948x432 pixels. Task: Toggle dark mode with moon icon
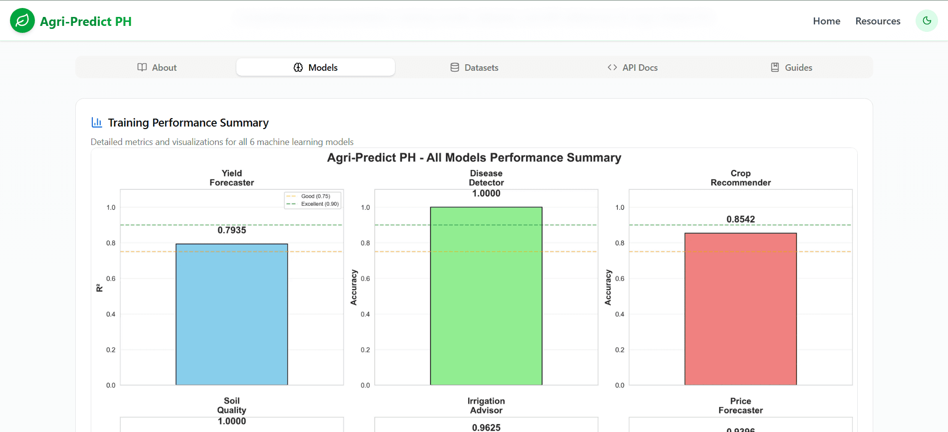click(x=927, y=21)
